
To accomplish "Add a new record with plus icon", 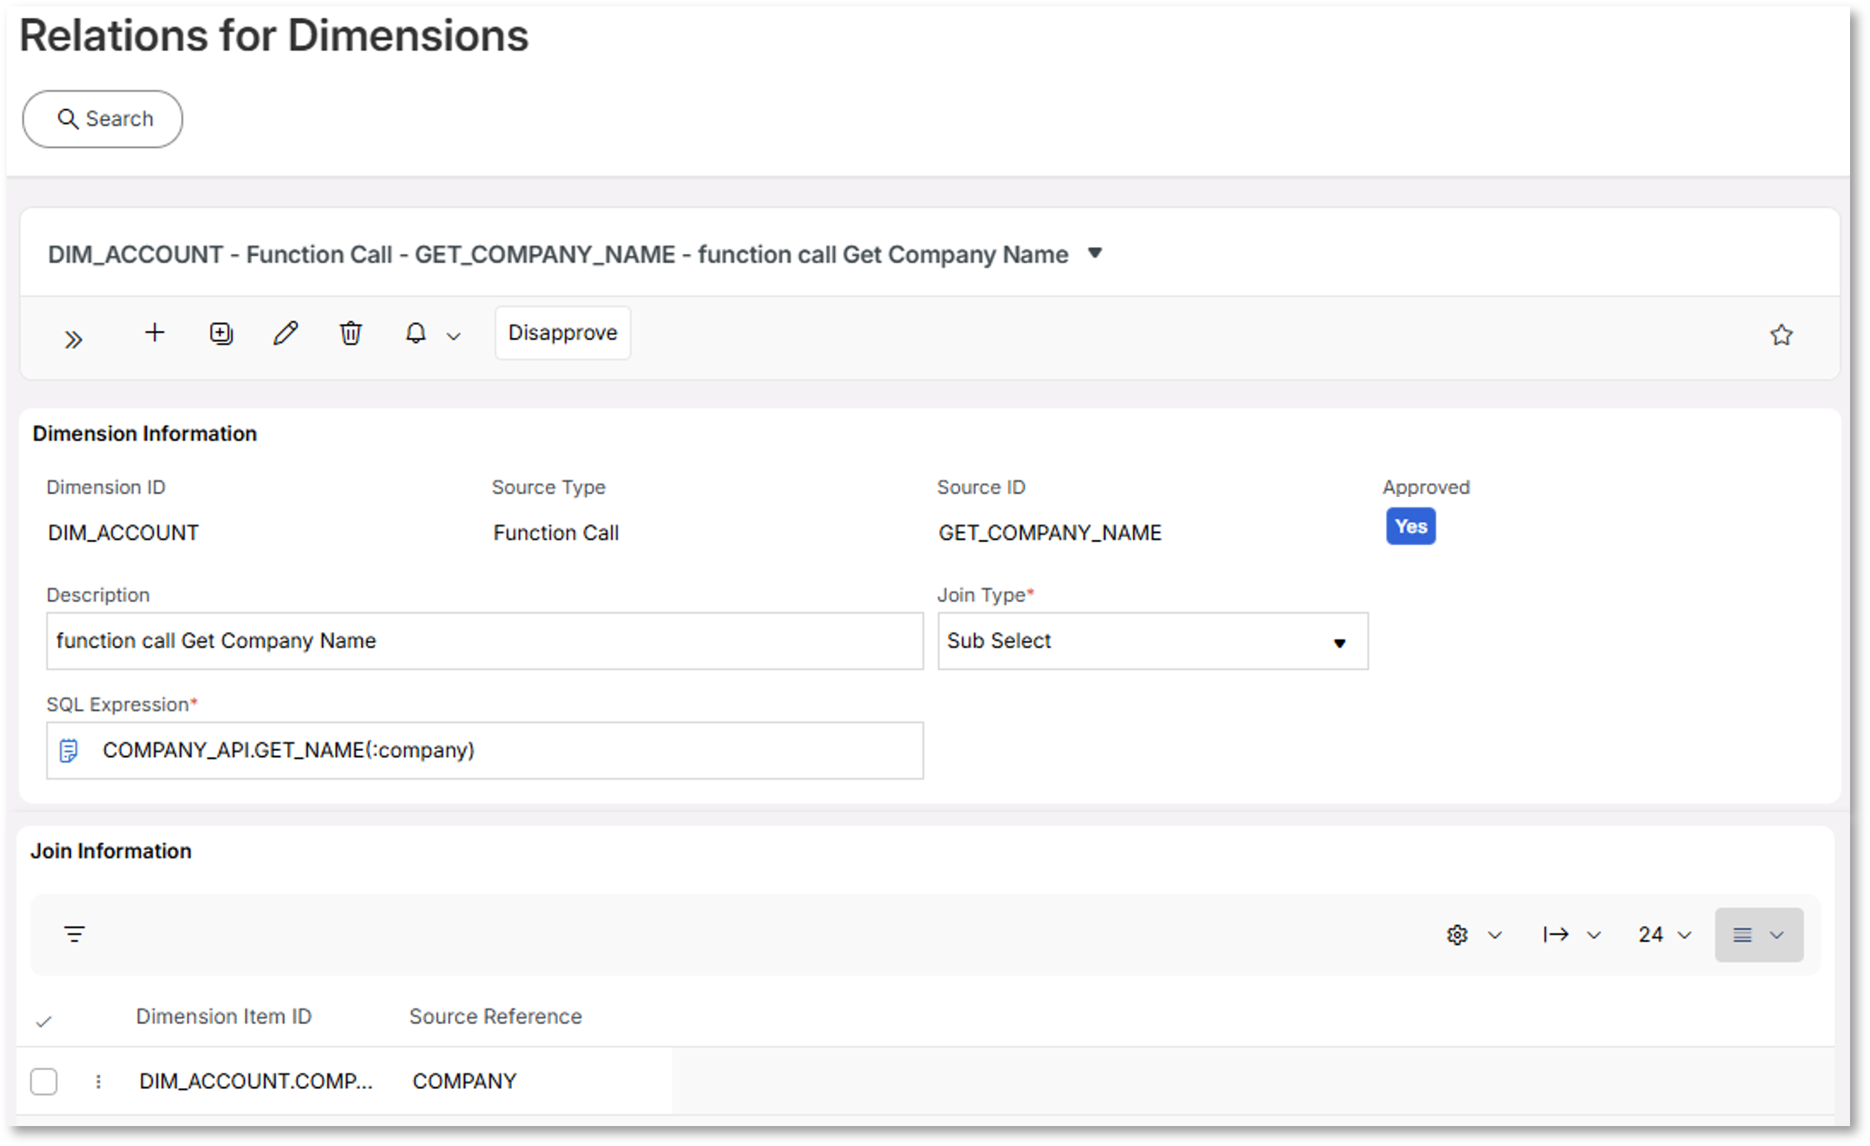I will [155, 332].
